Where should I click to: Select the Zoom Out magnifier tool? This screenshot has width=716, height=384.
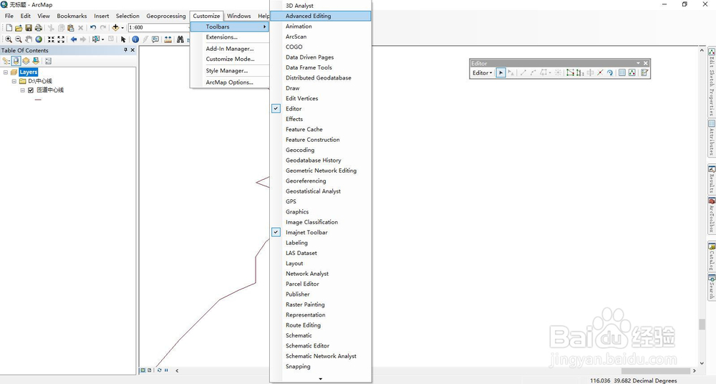click(19, 39)
